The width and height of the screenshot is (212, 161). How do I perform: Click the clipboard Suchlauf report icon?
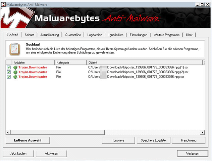(15, 49)
